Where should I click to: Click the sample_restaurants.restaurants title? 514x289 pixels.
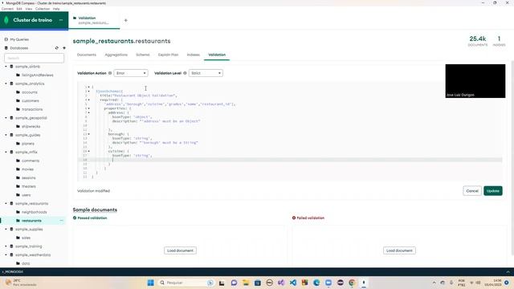click(121, 41)
